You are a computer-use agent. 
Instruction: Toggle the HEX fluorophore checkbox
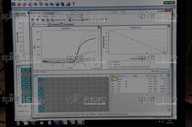click(41, 72)
